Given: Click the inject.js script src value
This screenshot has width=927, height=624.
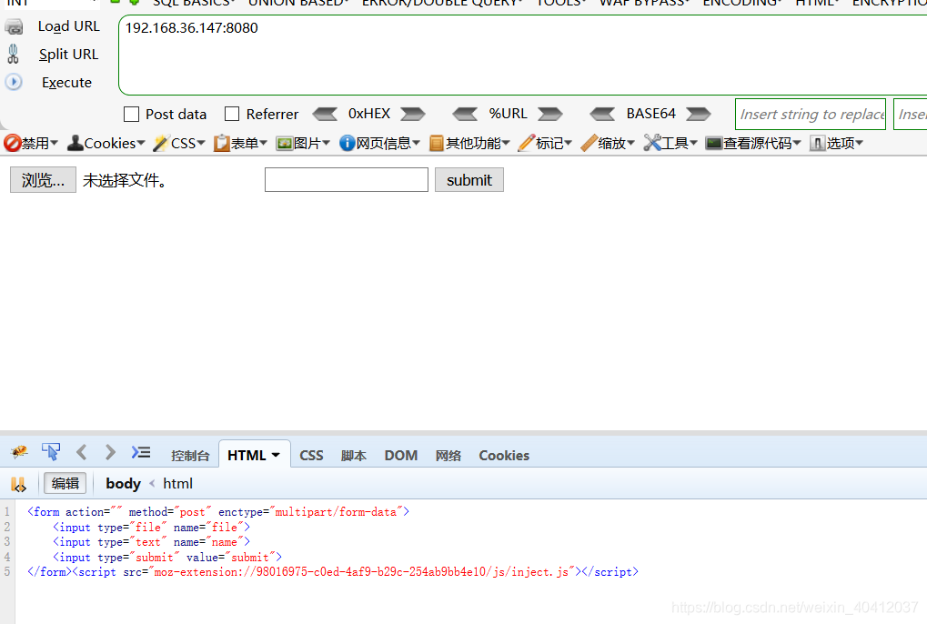Looking at the screenshot, I should (x=361, y=572).
